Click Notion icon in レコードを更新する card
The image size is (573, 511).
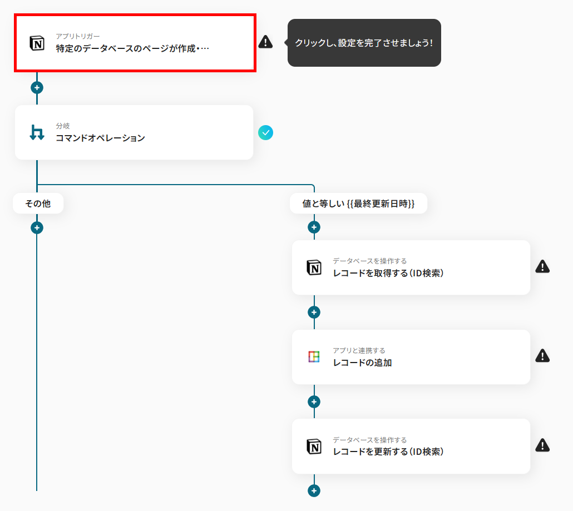coord(314,446)
